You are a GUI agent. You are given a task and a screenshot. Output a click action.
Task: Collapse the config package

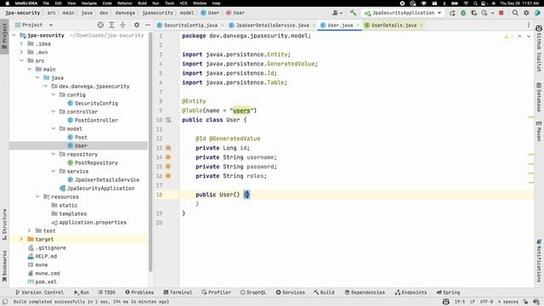pyautogui.click(x=54, y=94)
